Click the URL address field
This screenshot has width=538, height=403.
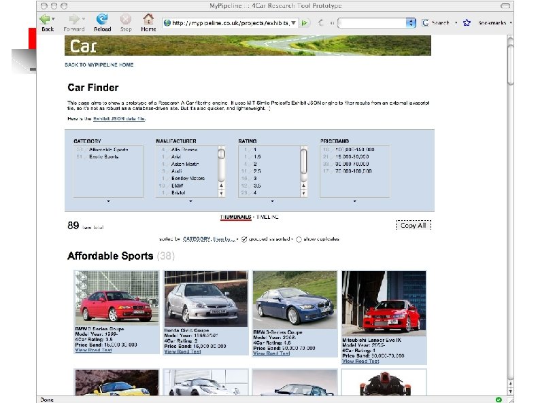click(231, 23)
